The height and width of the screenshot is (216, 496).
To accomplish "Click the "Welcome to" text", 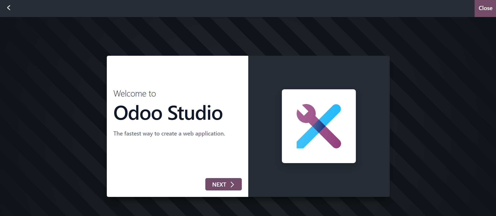I will (x=134, y=93).
